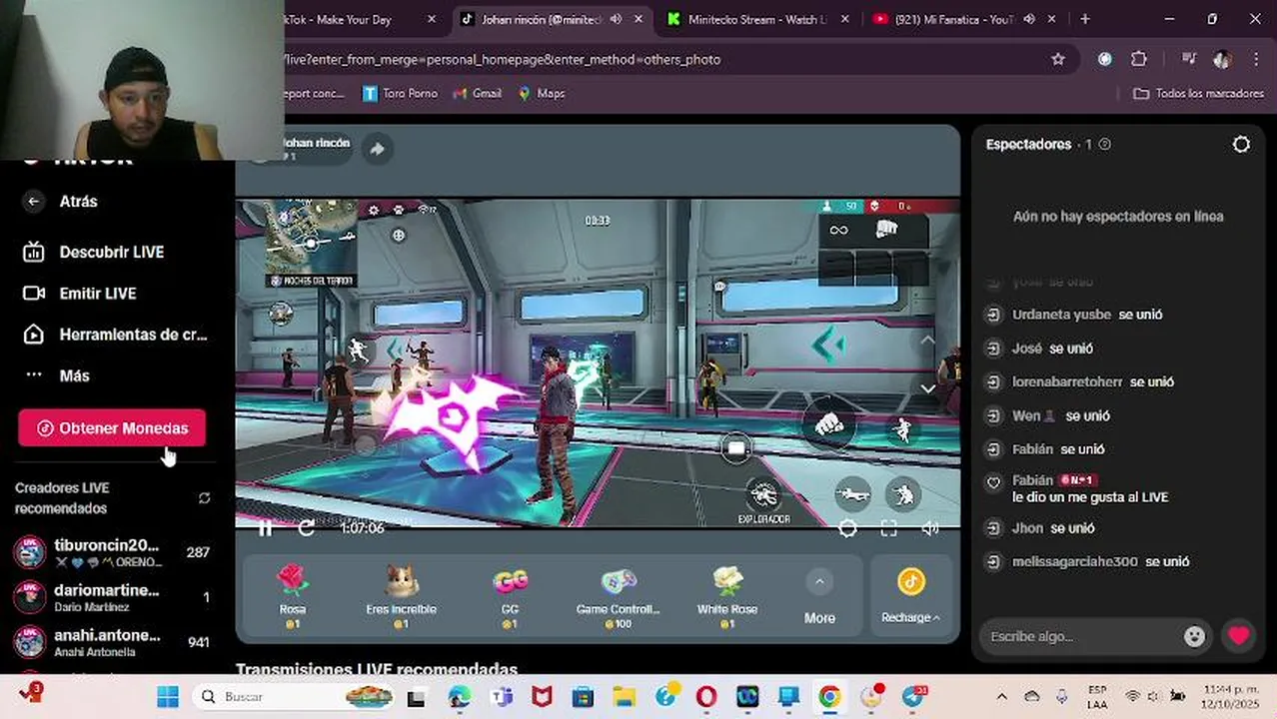The width and height of the screenshot is (1277, 719).
Task: Open tiburoncin20 recommended LIVE creator
Action: click(x=112, y=552)
